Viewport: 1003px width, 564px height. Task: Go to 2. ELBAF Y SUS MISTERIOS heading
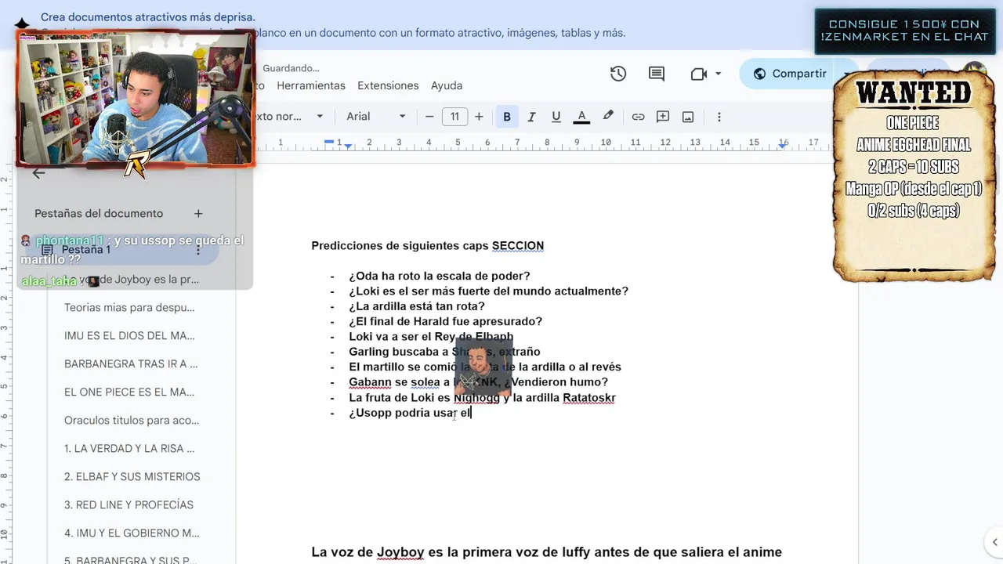(x=132, y=476)
